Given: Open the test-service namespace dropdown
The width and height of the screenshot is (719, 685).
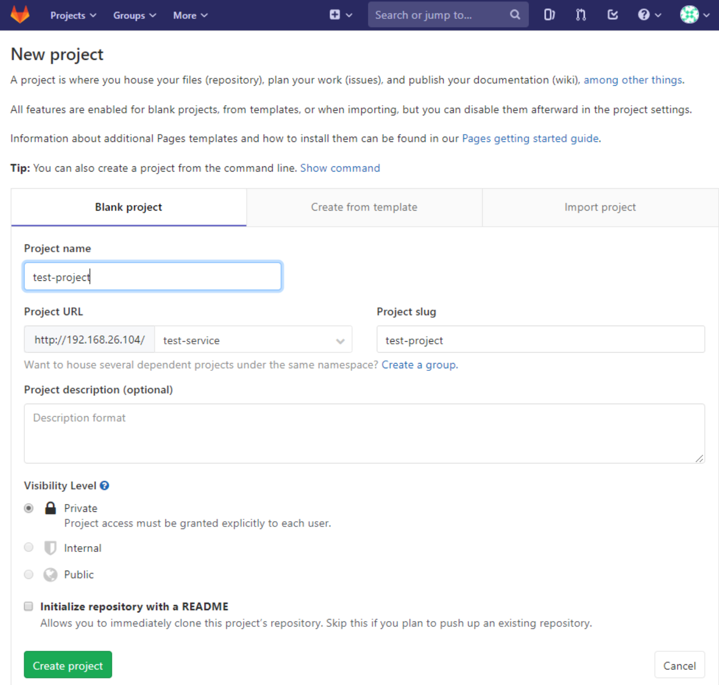Looking at the screenshot, I should pyautogui.click(x=253, y=340).
